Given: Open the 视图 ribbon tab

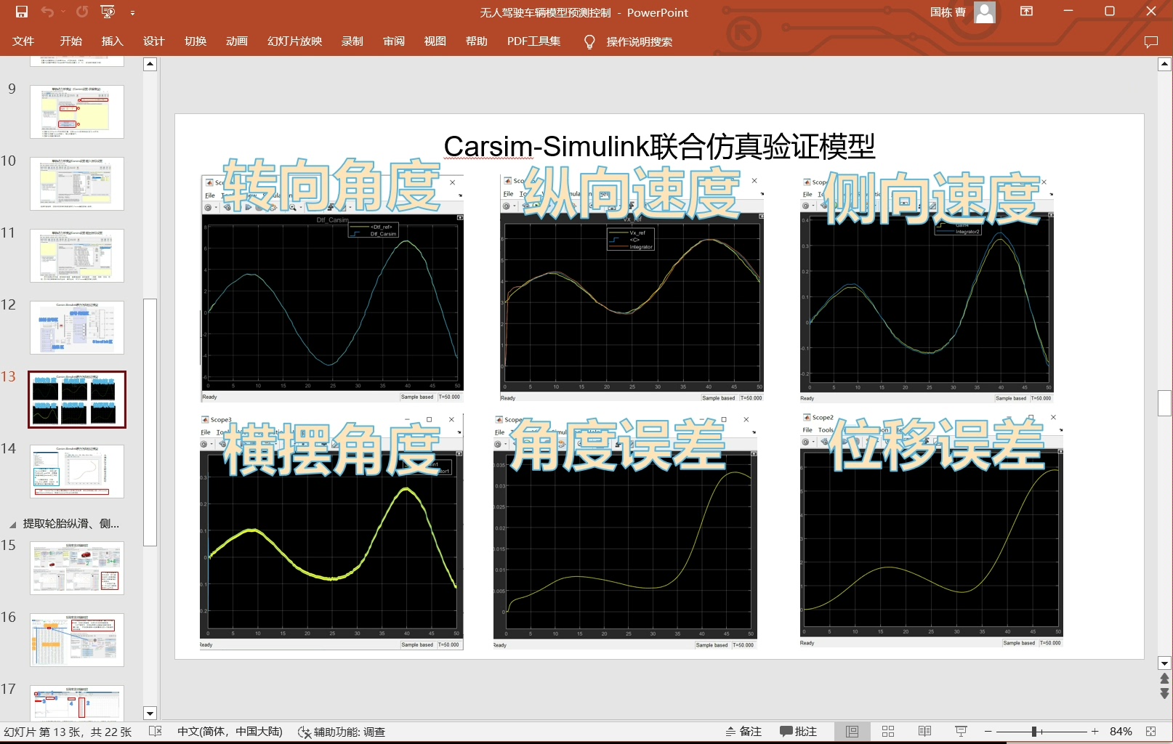Looking at the screenshot, I should [435, 41].
